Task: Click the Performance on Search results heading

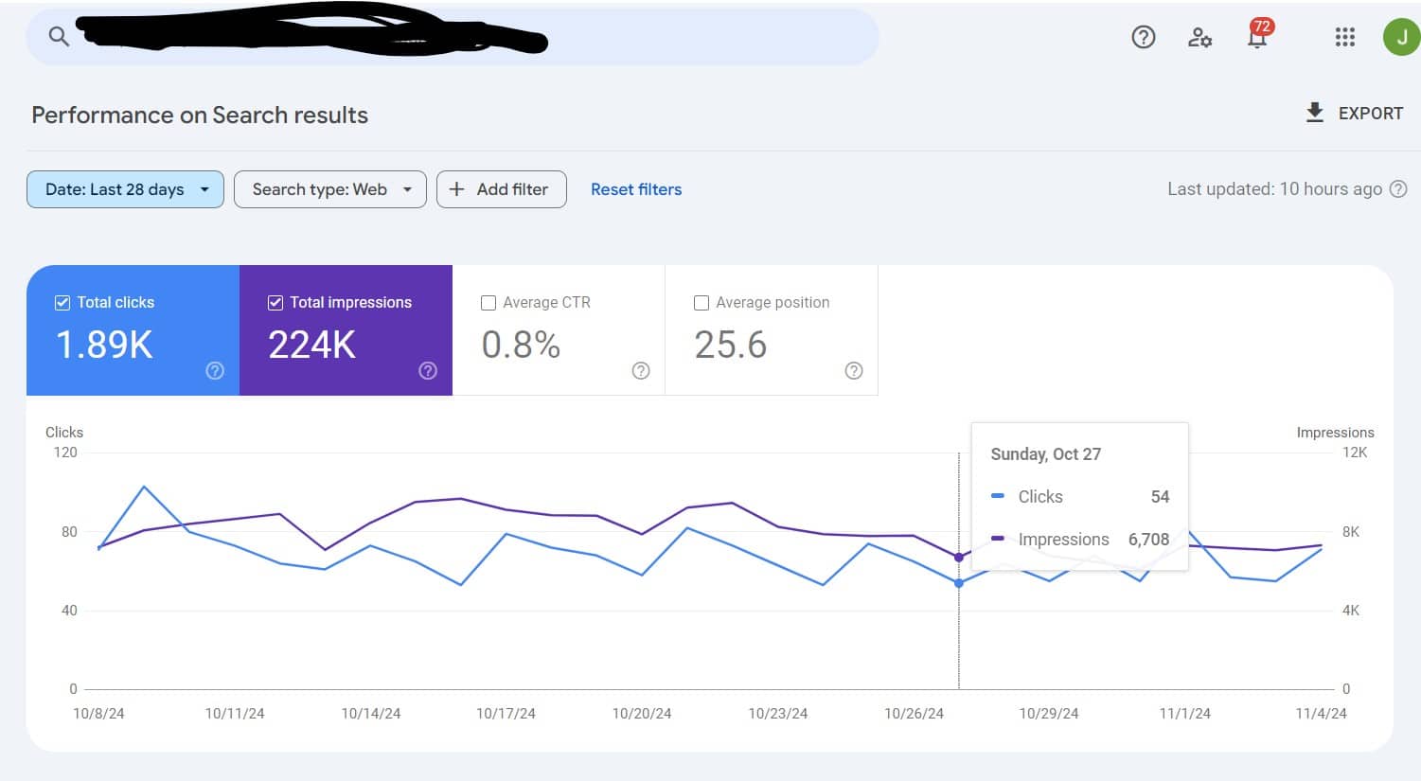Action: (200, 115)
